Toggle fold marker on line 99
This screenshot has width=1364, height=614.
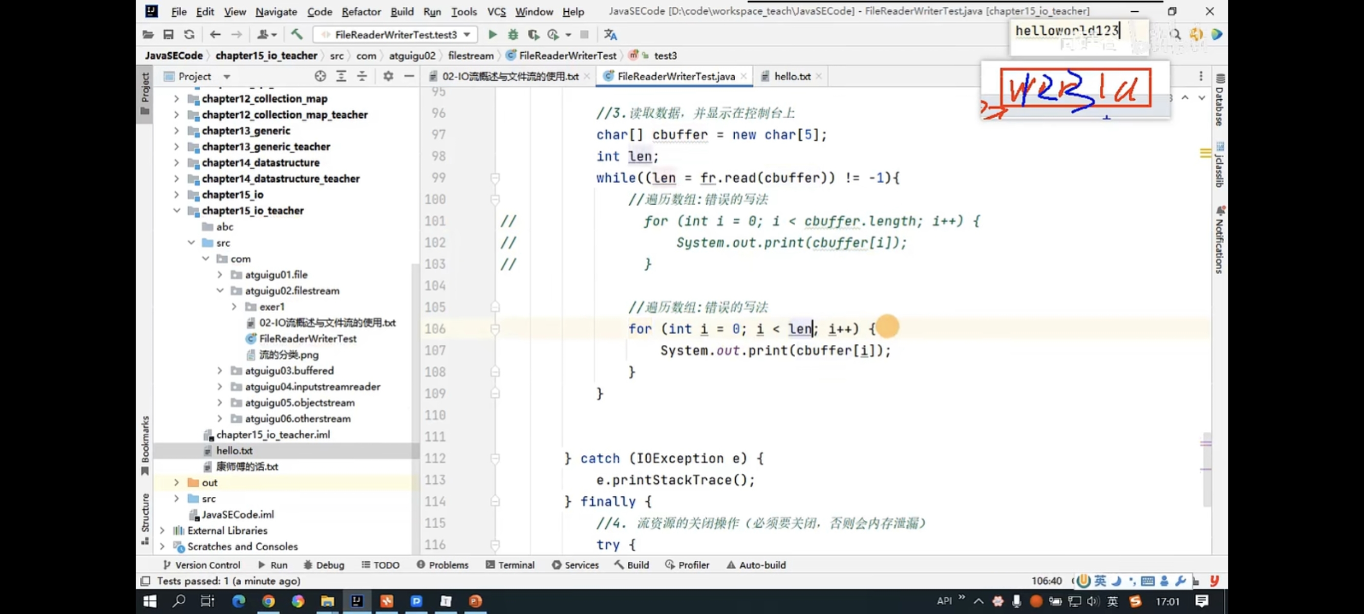coord(495,178)
